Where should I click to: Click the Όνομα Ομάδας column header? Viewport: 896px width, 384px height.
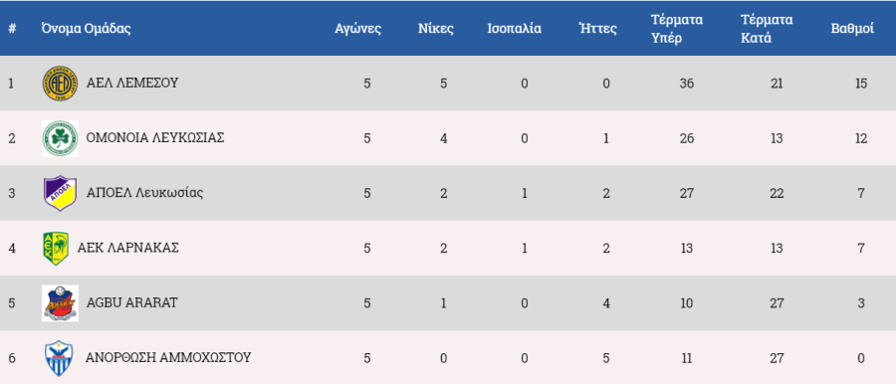coord(86,29)
